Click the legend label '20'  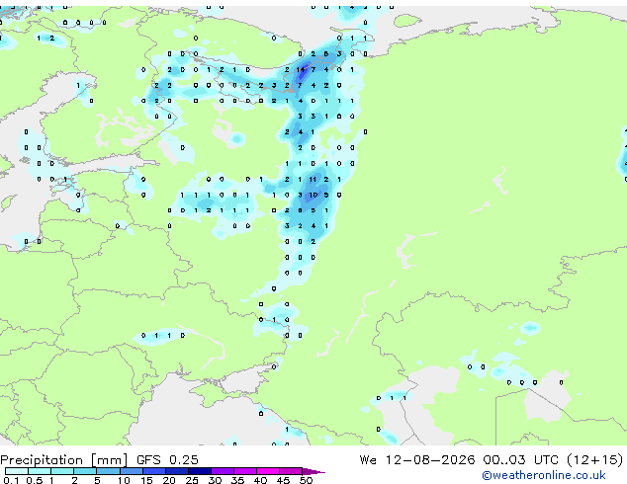tap(169, 480)
